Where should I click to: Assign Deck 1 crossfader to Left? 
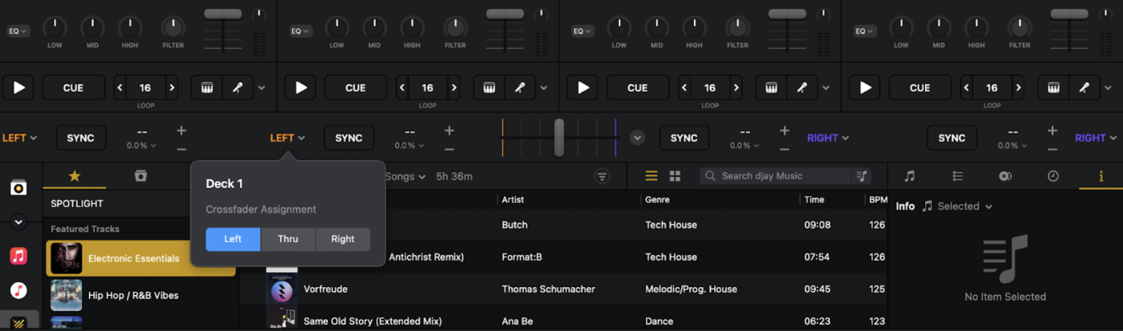[x=233, y=239]
